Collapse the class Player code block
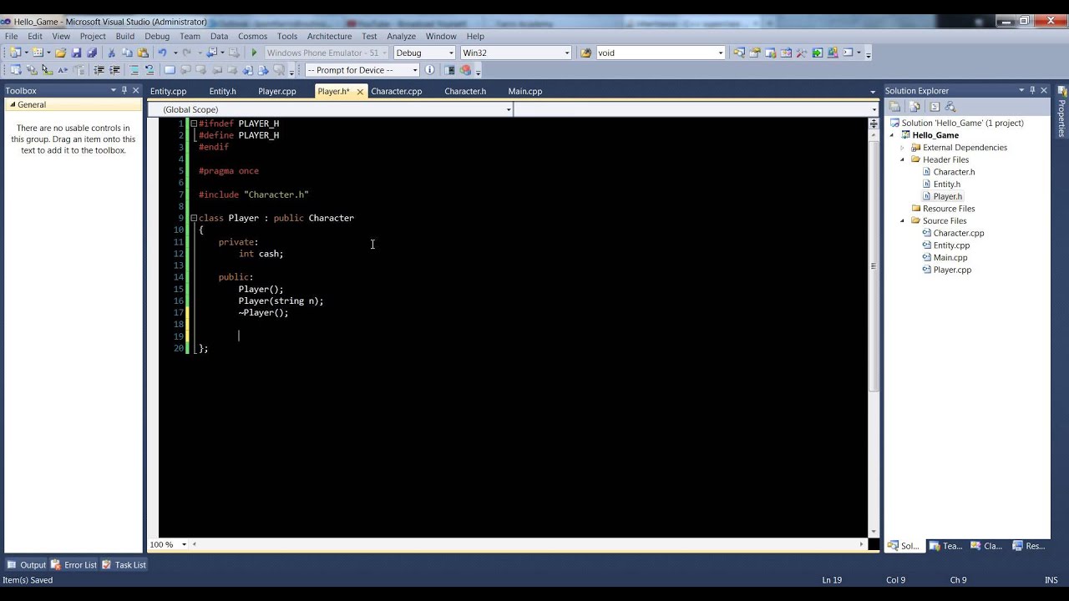1069x601 pixels. (194, 218)
